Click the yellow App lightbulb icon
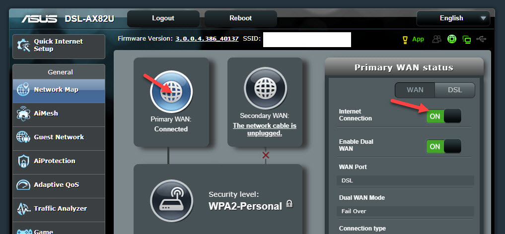This screenshot has height=234, width=505. pos(405,40)
